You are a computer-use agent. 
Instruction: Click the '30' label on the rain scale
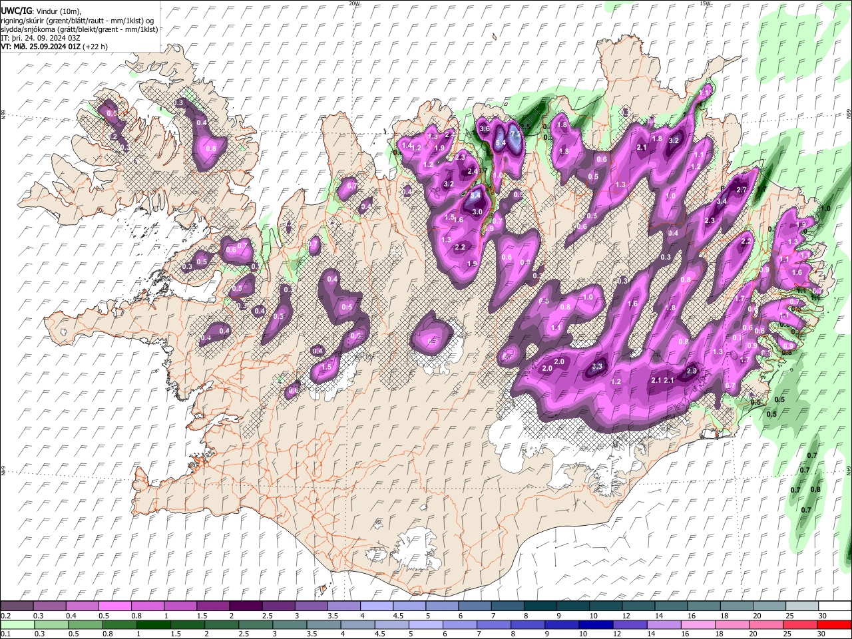click(823, 634)
